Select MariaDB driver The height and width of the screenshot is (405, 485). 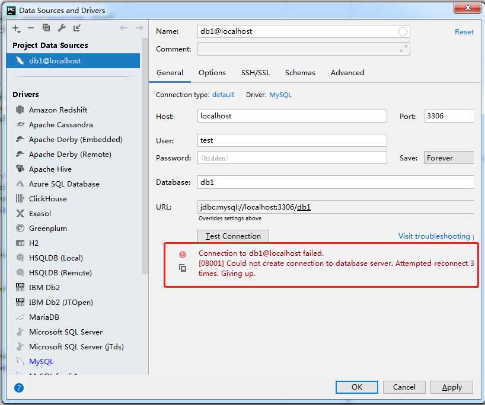(37, 317)
